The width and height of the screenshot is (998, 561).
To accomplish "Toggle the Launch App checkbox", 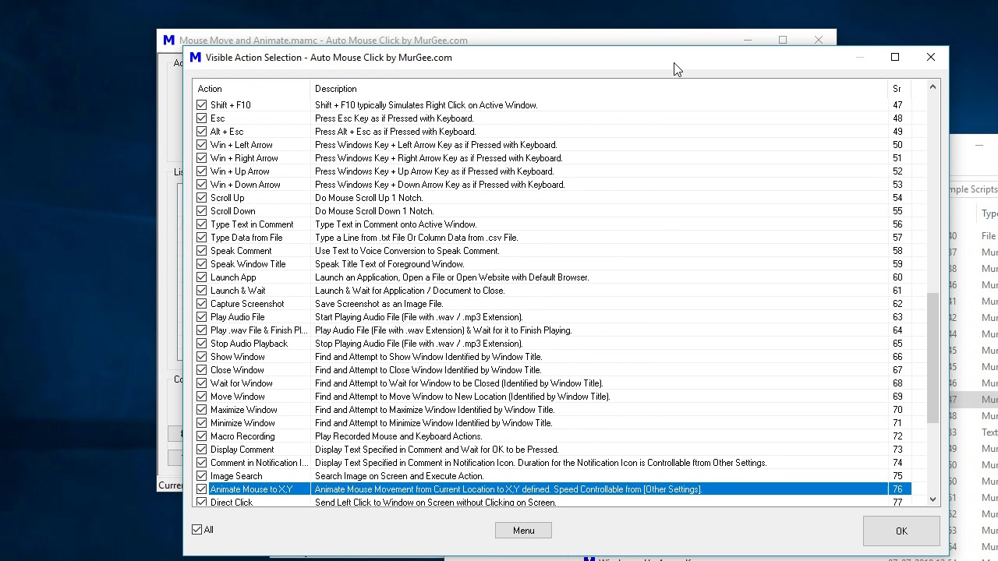I will click(202, 277).
